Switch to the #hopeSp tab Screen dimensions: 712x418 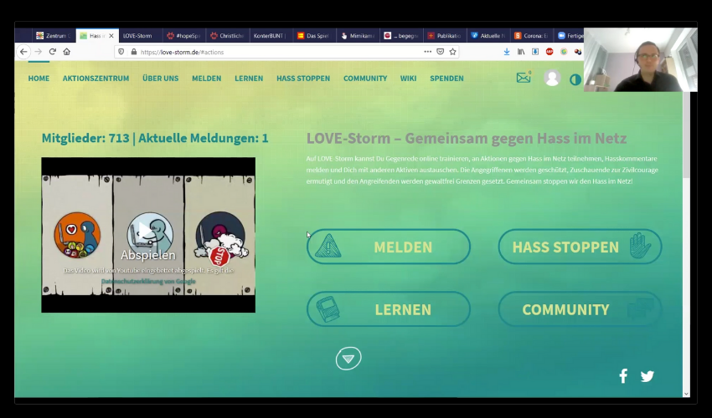(184, 35)
